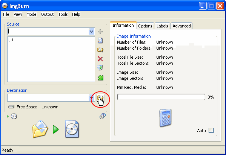Viewport: 226px width, 155px height.
Task: Clear source list with recycle bin icon
Action: click(x=100, y=68)
